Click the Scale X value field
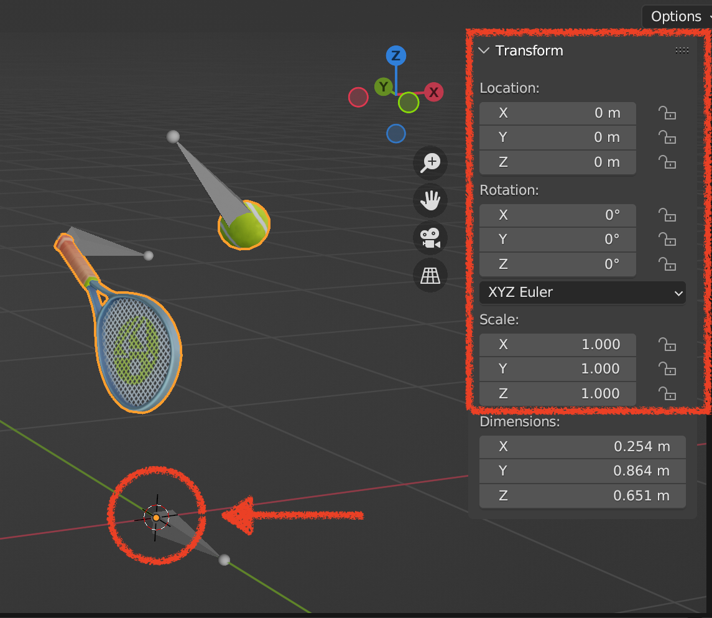Viewport: 712px width, 618px height. click(558, 344)
